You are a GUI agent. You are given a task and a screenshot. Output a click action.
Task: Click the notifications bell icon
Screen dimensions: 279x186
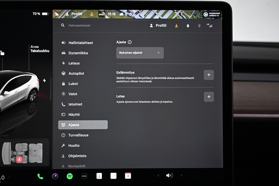point(188,26)
